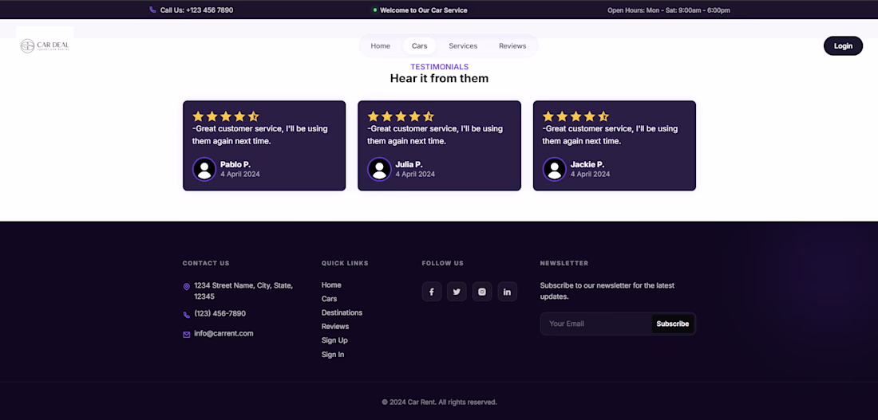This screenshot has width=878, height=420.
Task: Open the Home quick link in footer
Action: point(331,285)
